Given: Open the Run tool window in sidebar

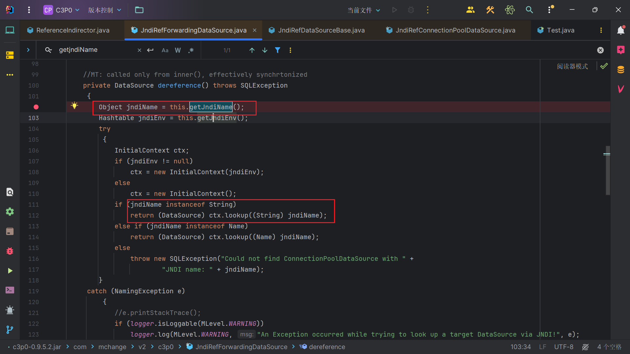Looking at the screenshot, I should point(10,271).
